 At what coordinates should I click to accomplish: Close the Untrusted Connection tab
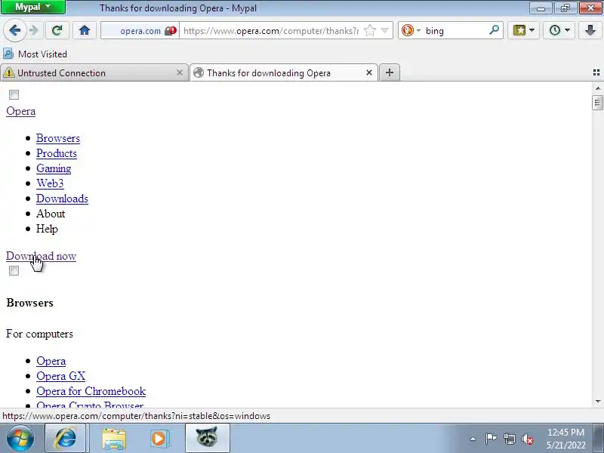click(180, 72)
